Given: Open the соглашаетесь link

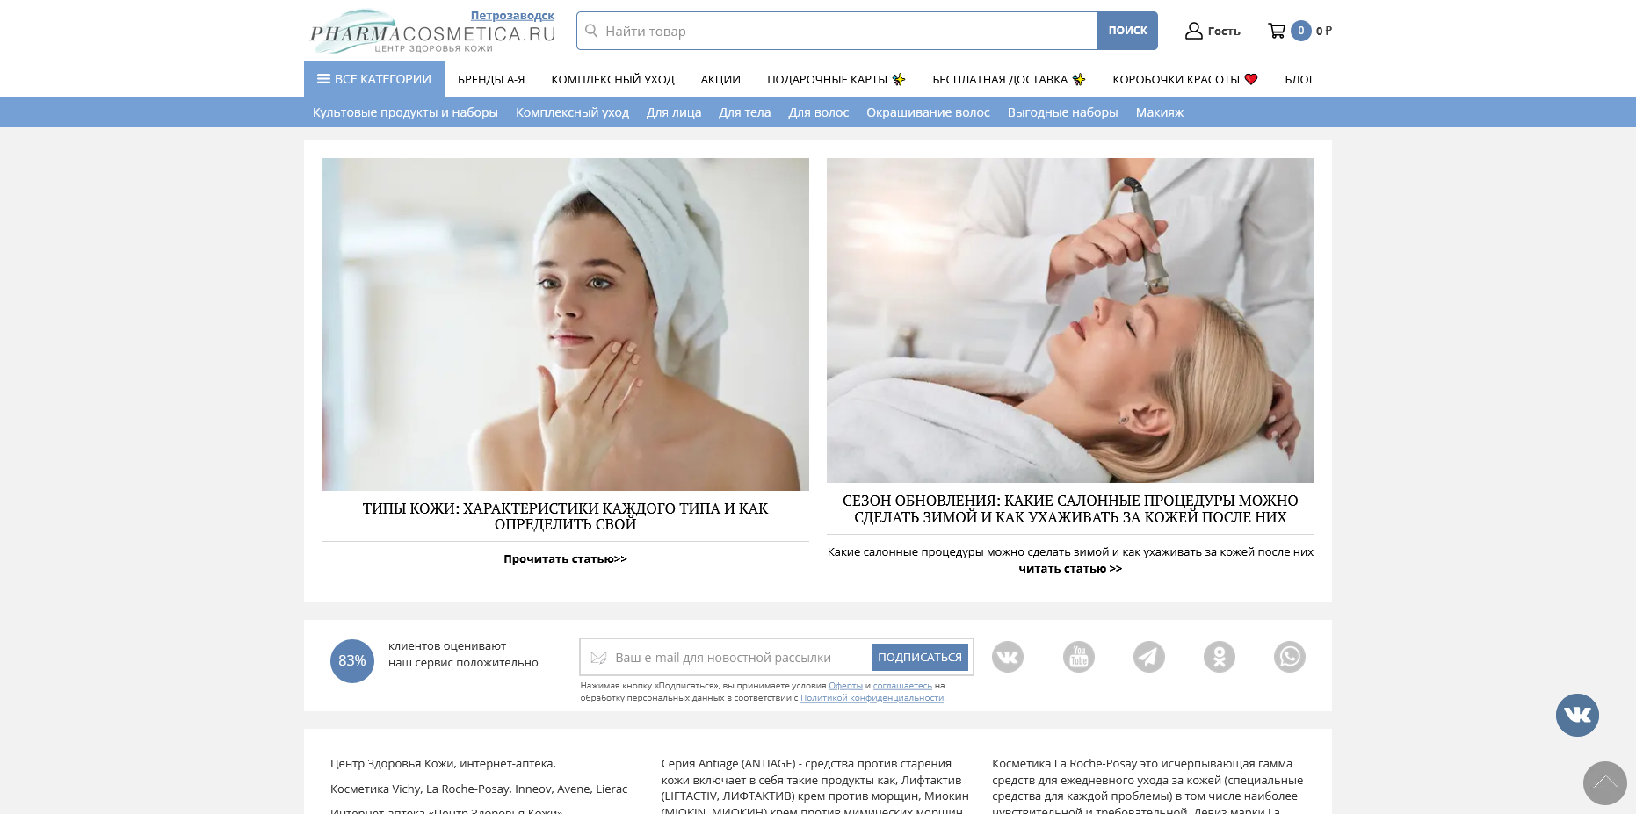Looking at the screenshot, I should [x=902, y=686].
